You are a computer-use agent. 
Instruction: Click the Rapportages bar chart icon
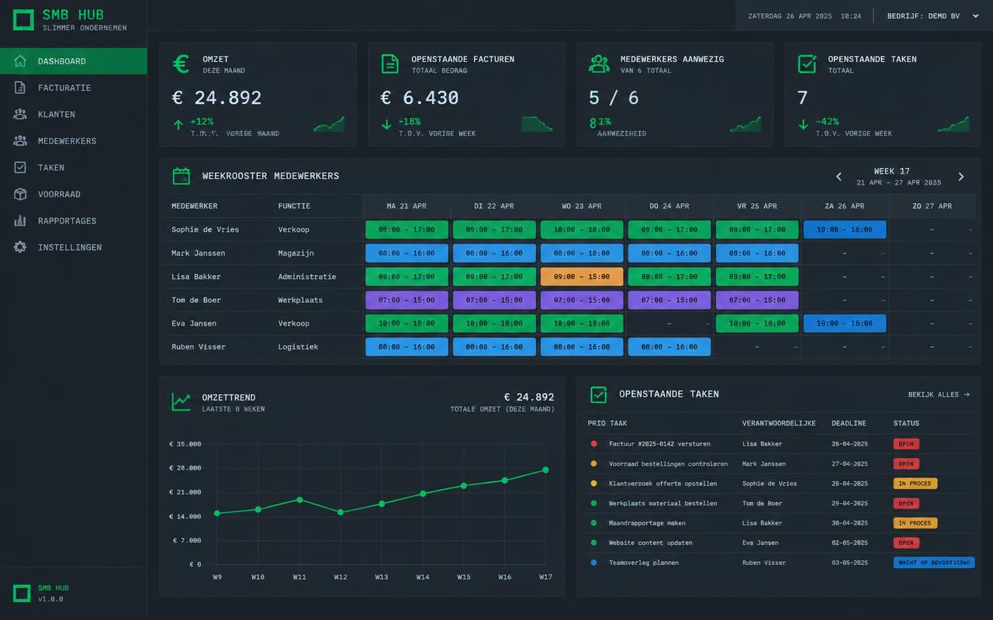pyautogui.click(x=20, y=221)
